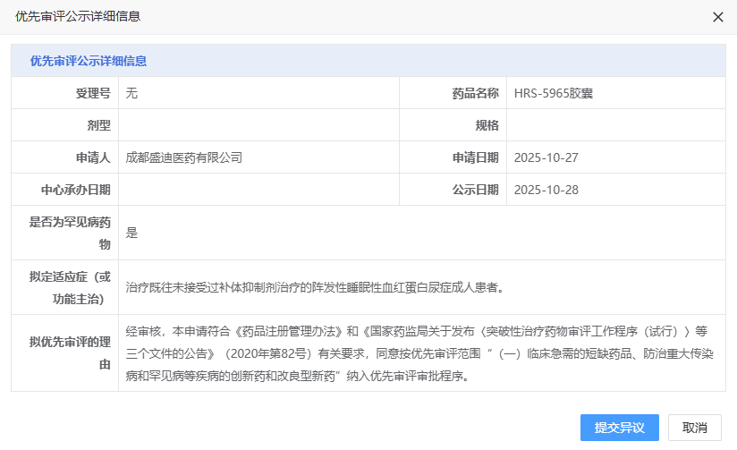Screen dimensions: 737x450
Task: Click the blue section header 优先审评公示详细信息
Action: pyautogui.click(x=89, y=61)
